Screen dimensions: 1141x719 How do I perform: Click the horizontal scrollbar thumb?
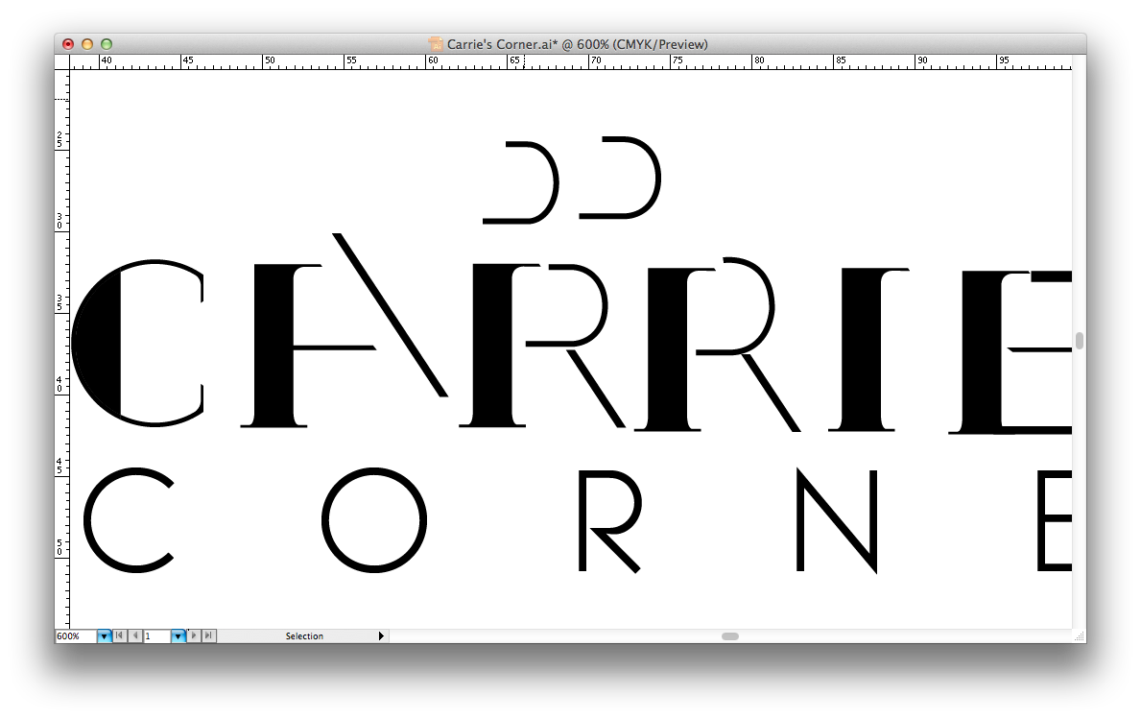(731, 635)
